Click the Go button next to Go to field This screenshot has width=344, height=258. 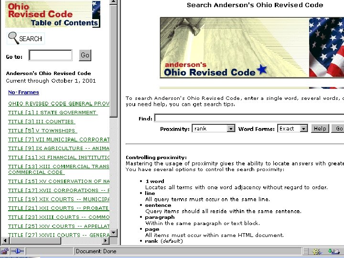tap(85, 55)
